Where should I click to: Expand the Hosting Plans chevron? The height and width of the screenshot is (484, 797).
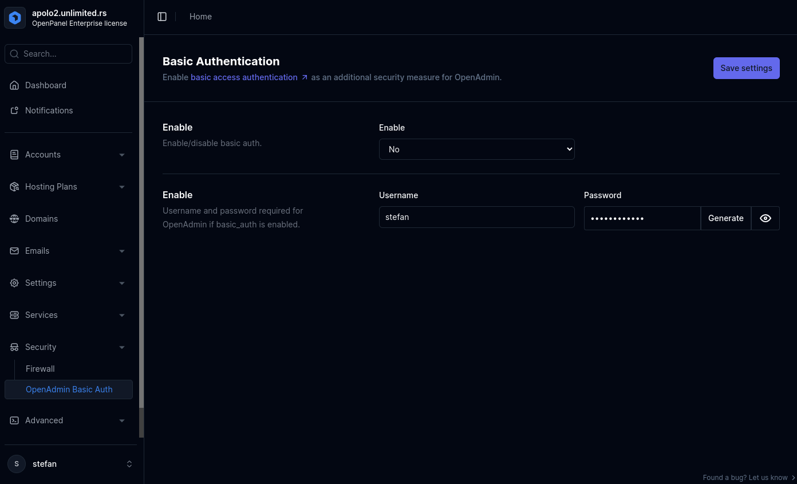coord(121,187)
